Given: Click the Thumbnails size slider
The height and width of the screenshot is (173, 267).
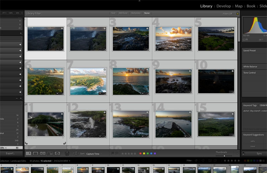Looking at the screenshot, I should click(224, 156).
